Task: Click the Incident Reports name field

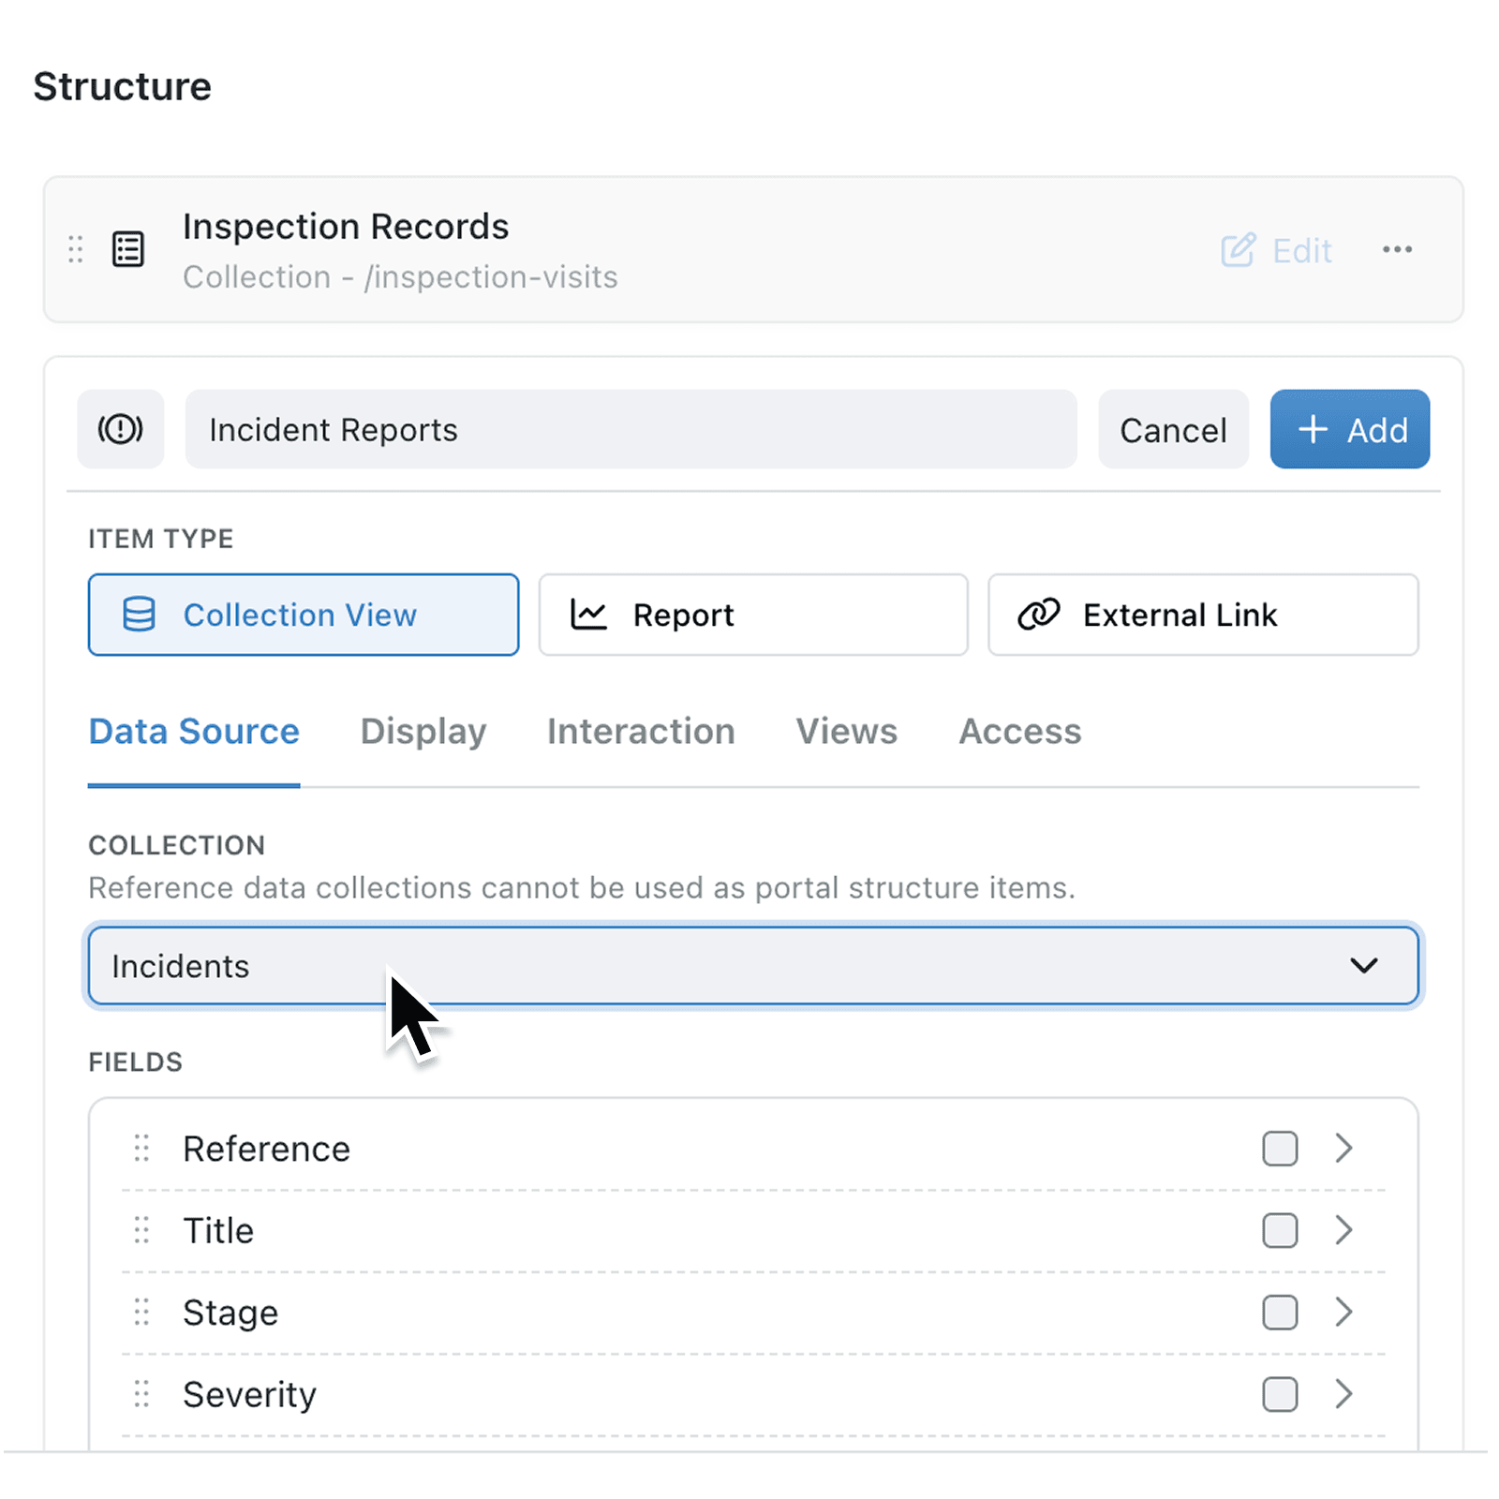Action: [631, 429]
